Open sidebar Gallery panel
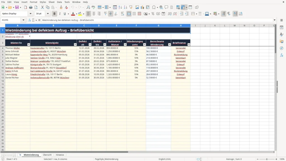The height and width of the screenshot is (161, 286). [x=282, y=41]
